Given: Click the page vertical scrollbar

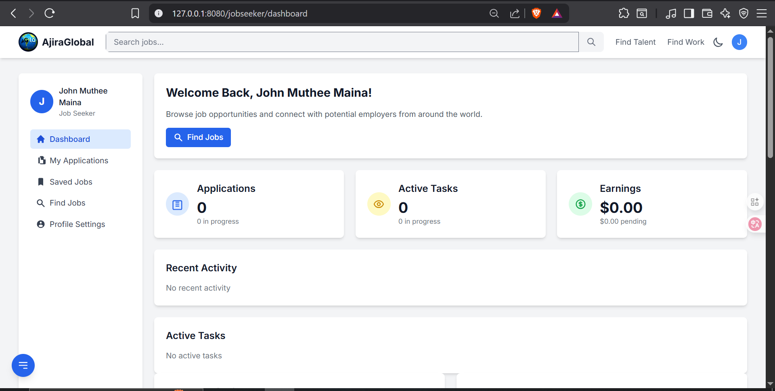Looking at the screenshot, I should (x=770, y=97).
